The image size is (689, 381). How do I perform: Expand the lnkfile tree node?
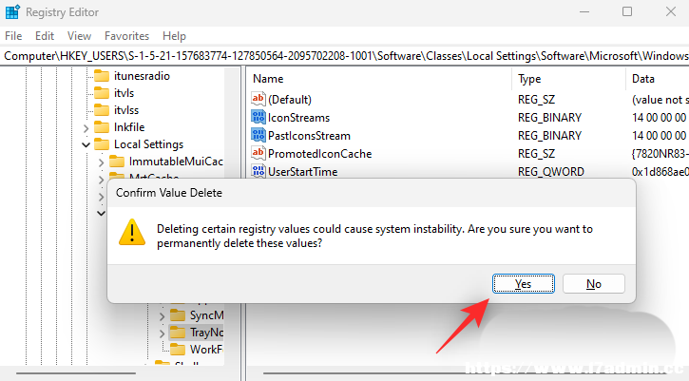[x=86, y=128]
